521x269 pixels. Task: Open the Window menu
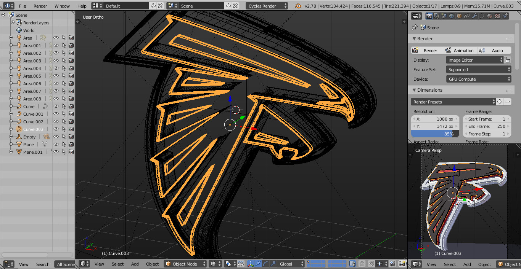point(62,6)
